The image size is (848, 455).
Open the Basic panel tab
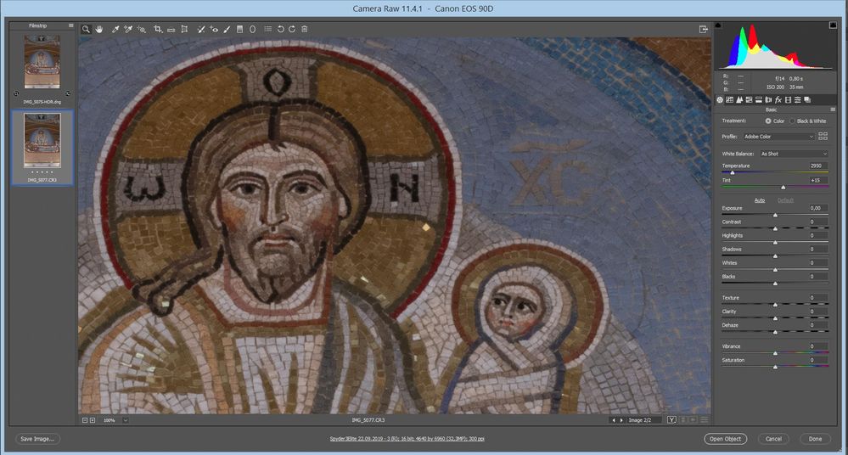pos(720,99)
